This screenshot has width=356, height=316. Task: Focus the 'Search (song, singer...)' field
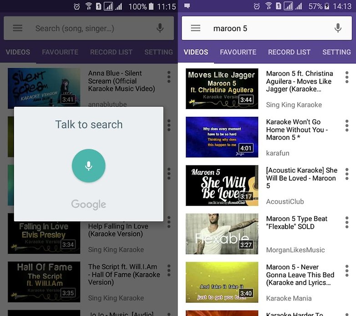point(89,28)
